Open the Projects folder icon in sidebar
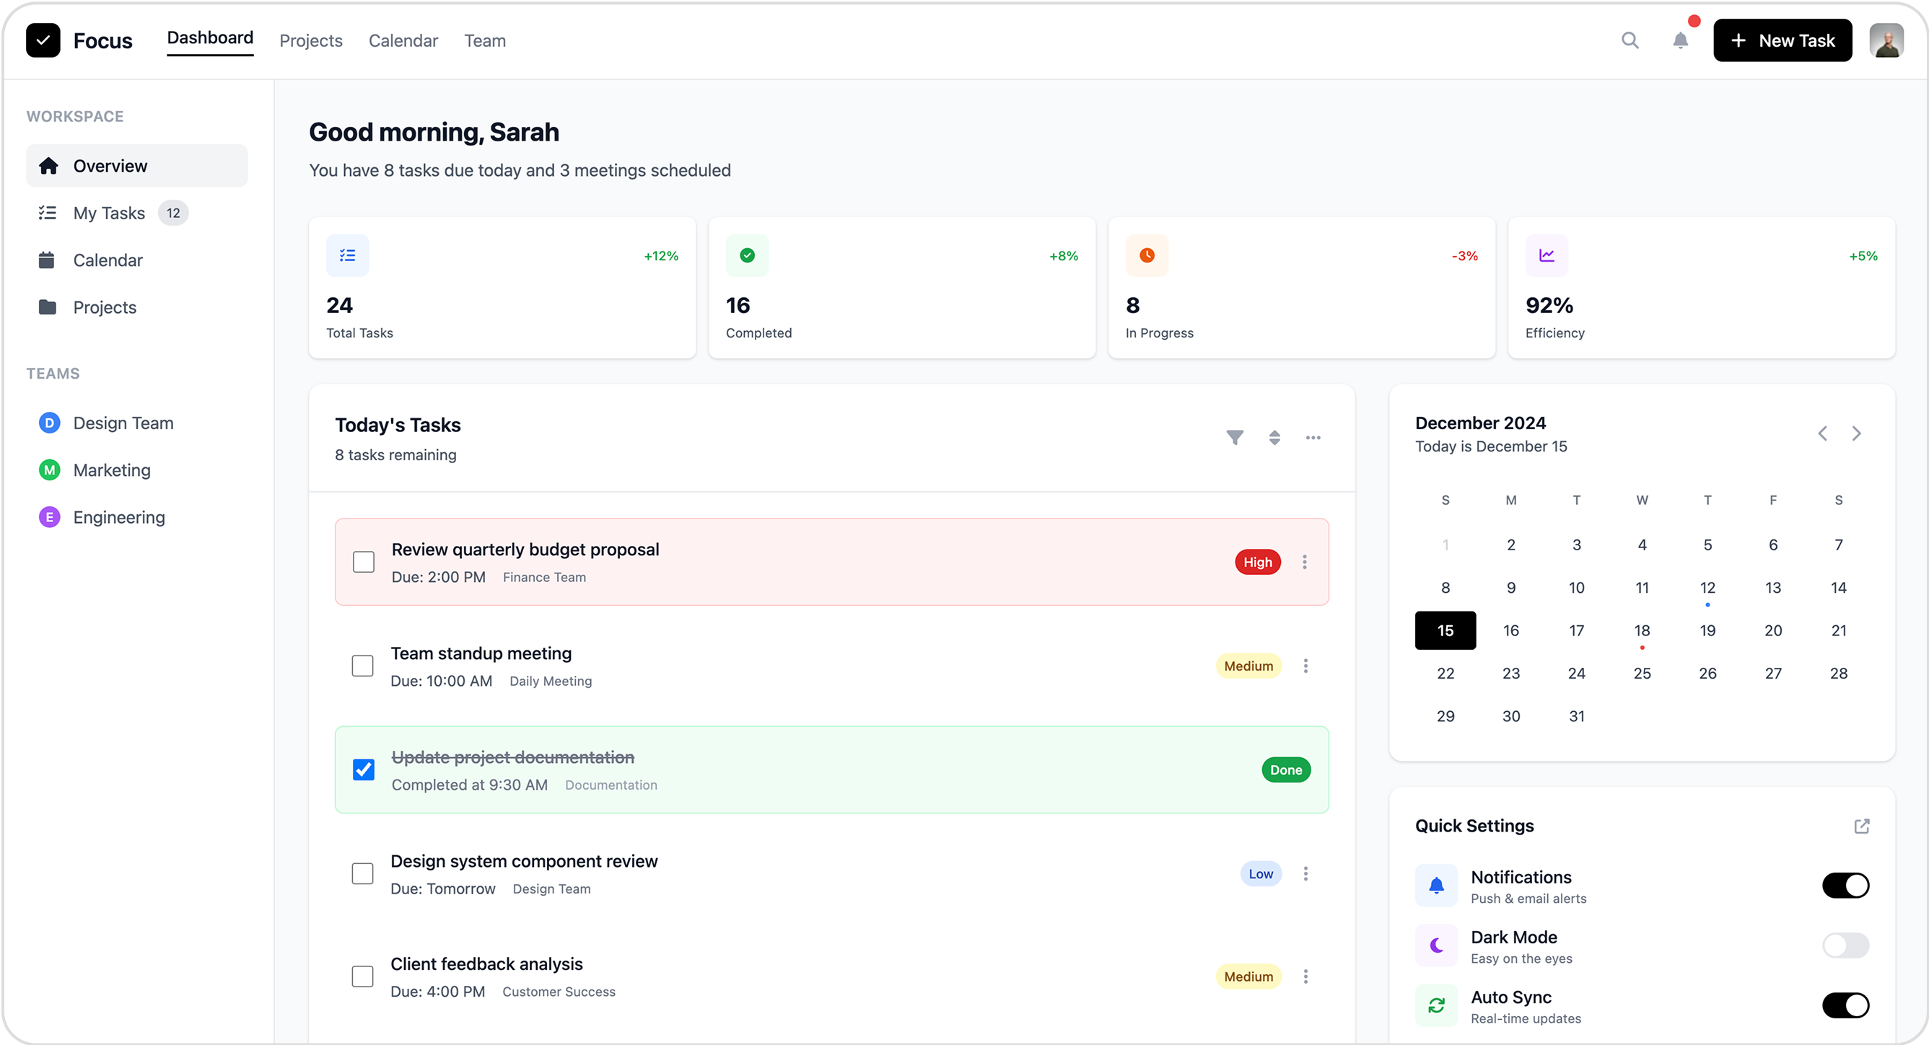This screenshot has width=1929, height=1045. point(48,307)
